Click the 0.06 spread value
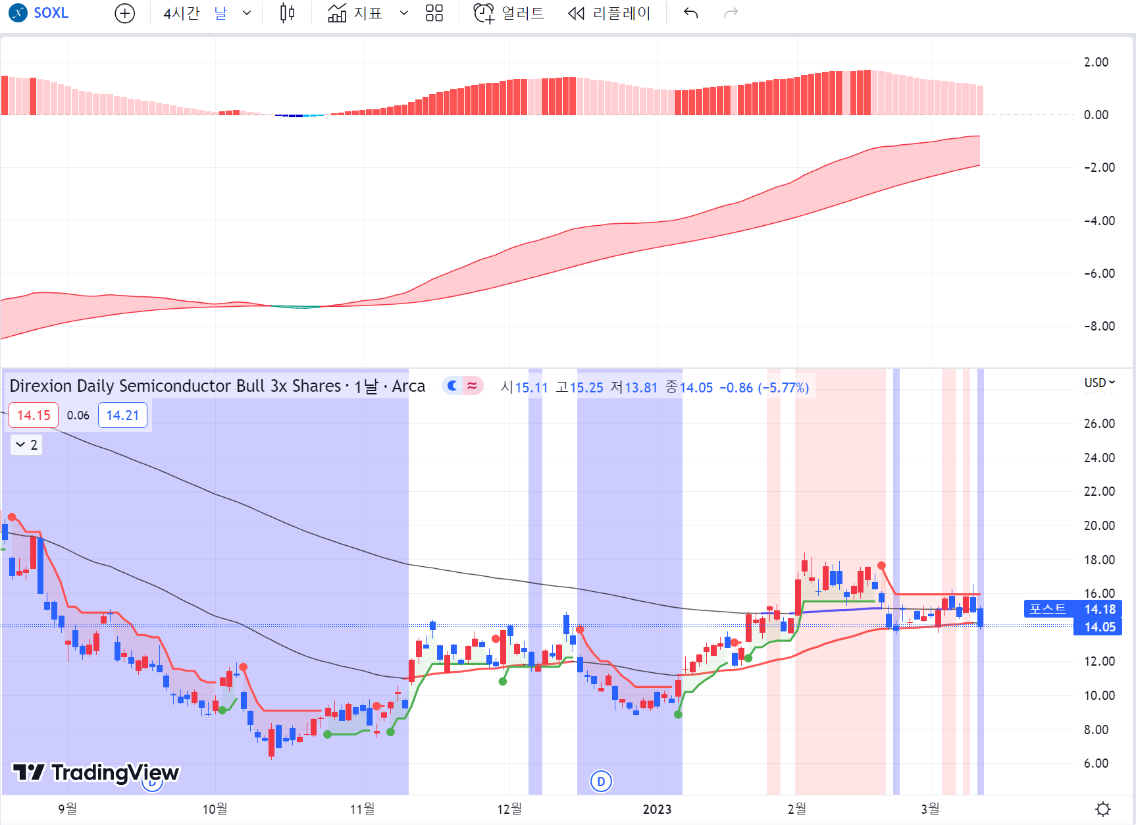The image size is (1136, 825). pos(78,415)
